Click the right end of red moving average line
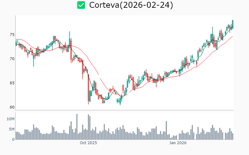Screen dimensions: 249x155 (233, 36)
